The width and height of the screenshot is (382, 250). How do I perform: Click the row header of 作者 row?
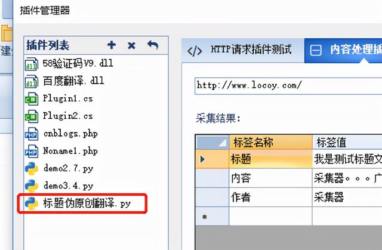[212, 197]
